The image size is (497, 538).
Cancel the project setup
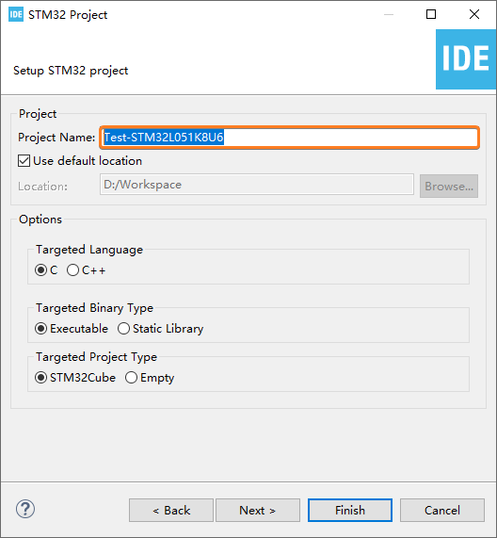click(x=442, y=511)
